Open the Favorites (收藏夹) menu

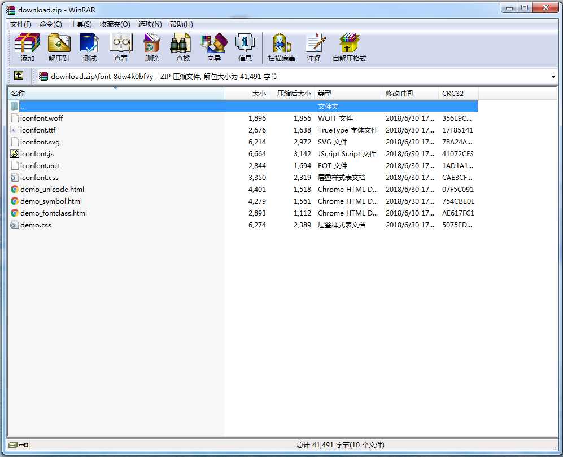tap(115, 24)
